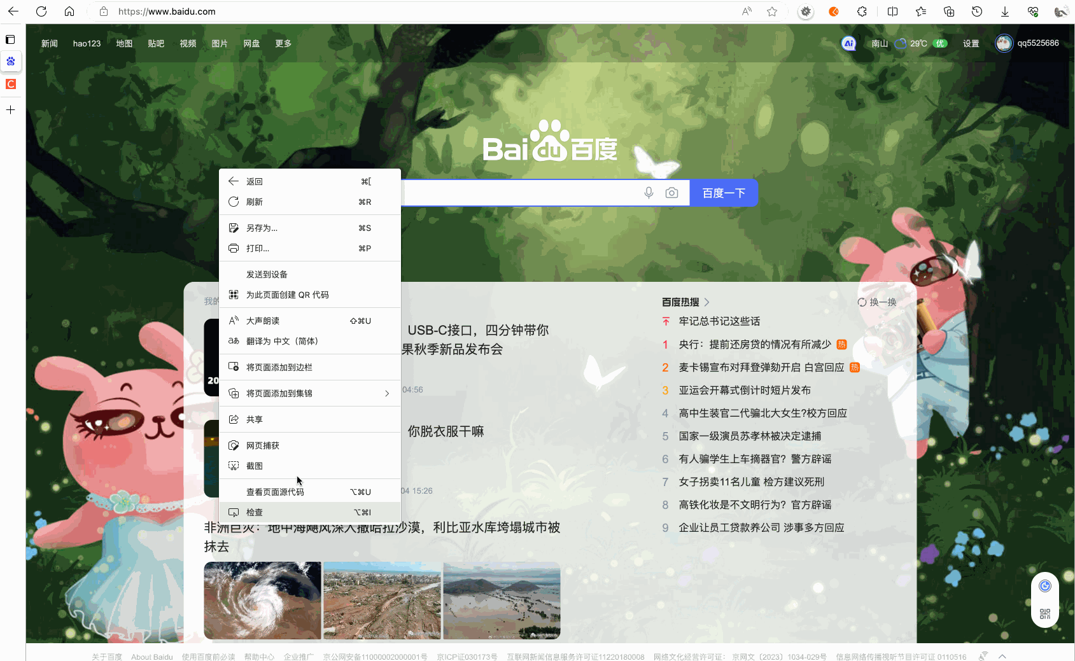Open the Baidu app icon in the left sidebar
This screenshot has width=1075, height=661.
(x=10, y=62)
